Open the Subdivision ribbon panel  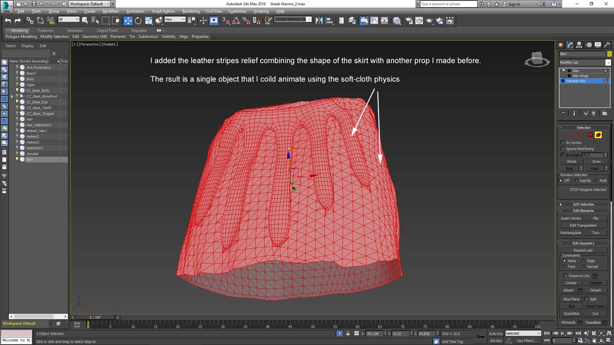(148, 36)
